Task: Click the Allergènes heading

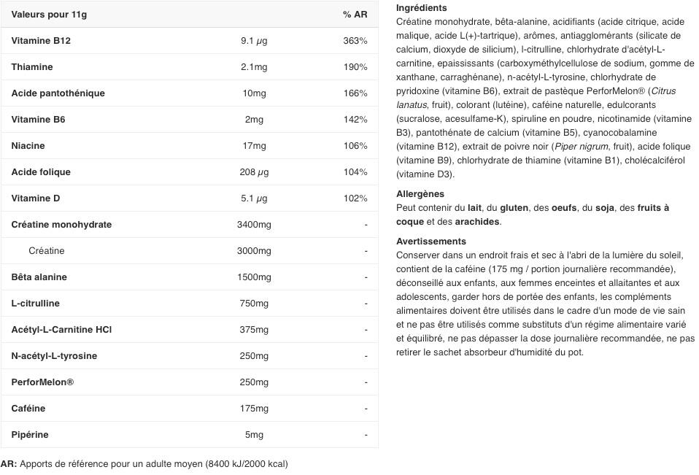Action: (x=420, y=194)
